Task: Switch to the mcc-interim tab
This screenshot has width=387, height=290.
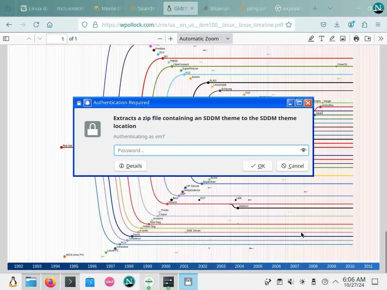Action: click(70, 8)
